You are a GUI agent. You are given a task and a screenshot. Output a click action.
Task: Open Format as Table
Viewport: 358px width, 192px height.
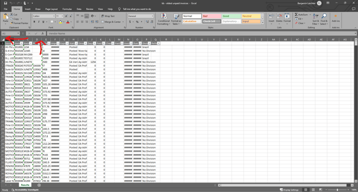(176, 19)
